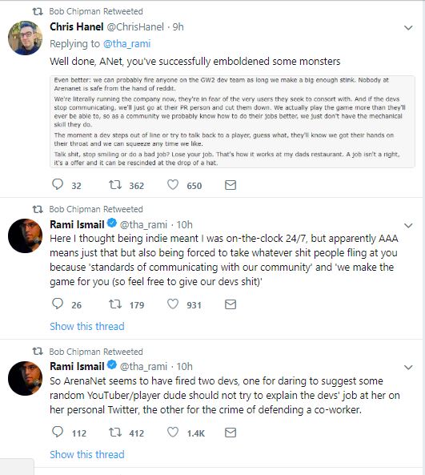Like Rami Ismail's tweet with 931 likes
Screen dimensions: 425x475
pos(173,304)
